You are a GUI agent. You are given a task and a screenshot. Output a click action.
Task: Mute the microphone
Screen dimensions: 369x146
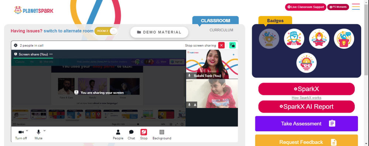click(38, 135)
